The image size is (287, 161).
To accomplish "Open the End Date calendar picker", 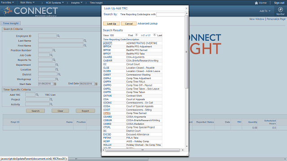I will point(96,84).
